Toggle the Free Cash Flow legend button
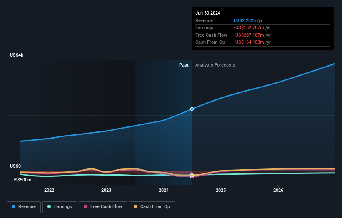Screen dimensions: 342x218 (103, 207)
